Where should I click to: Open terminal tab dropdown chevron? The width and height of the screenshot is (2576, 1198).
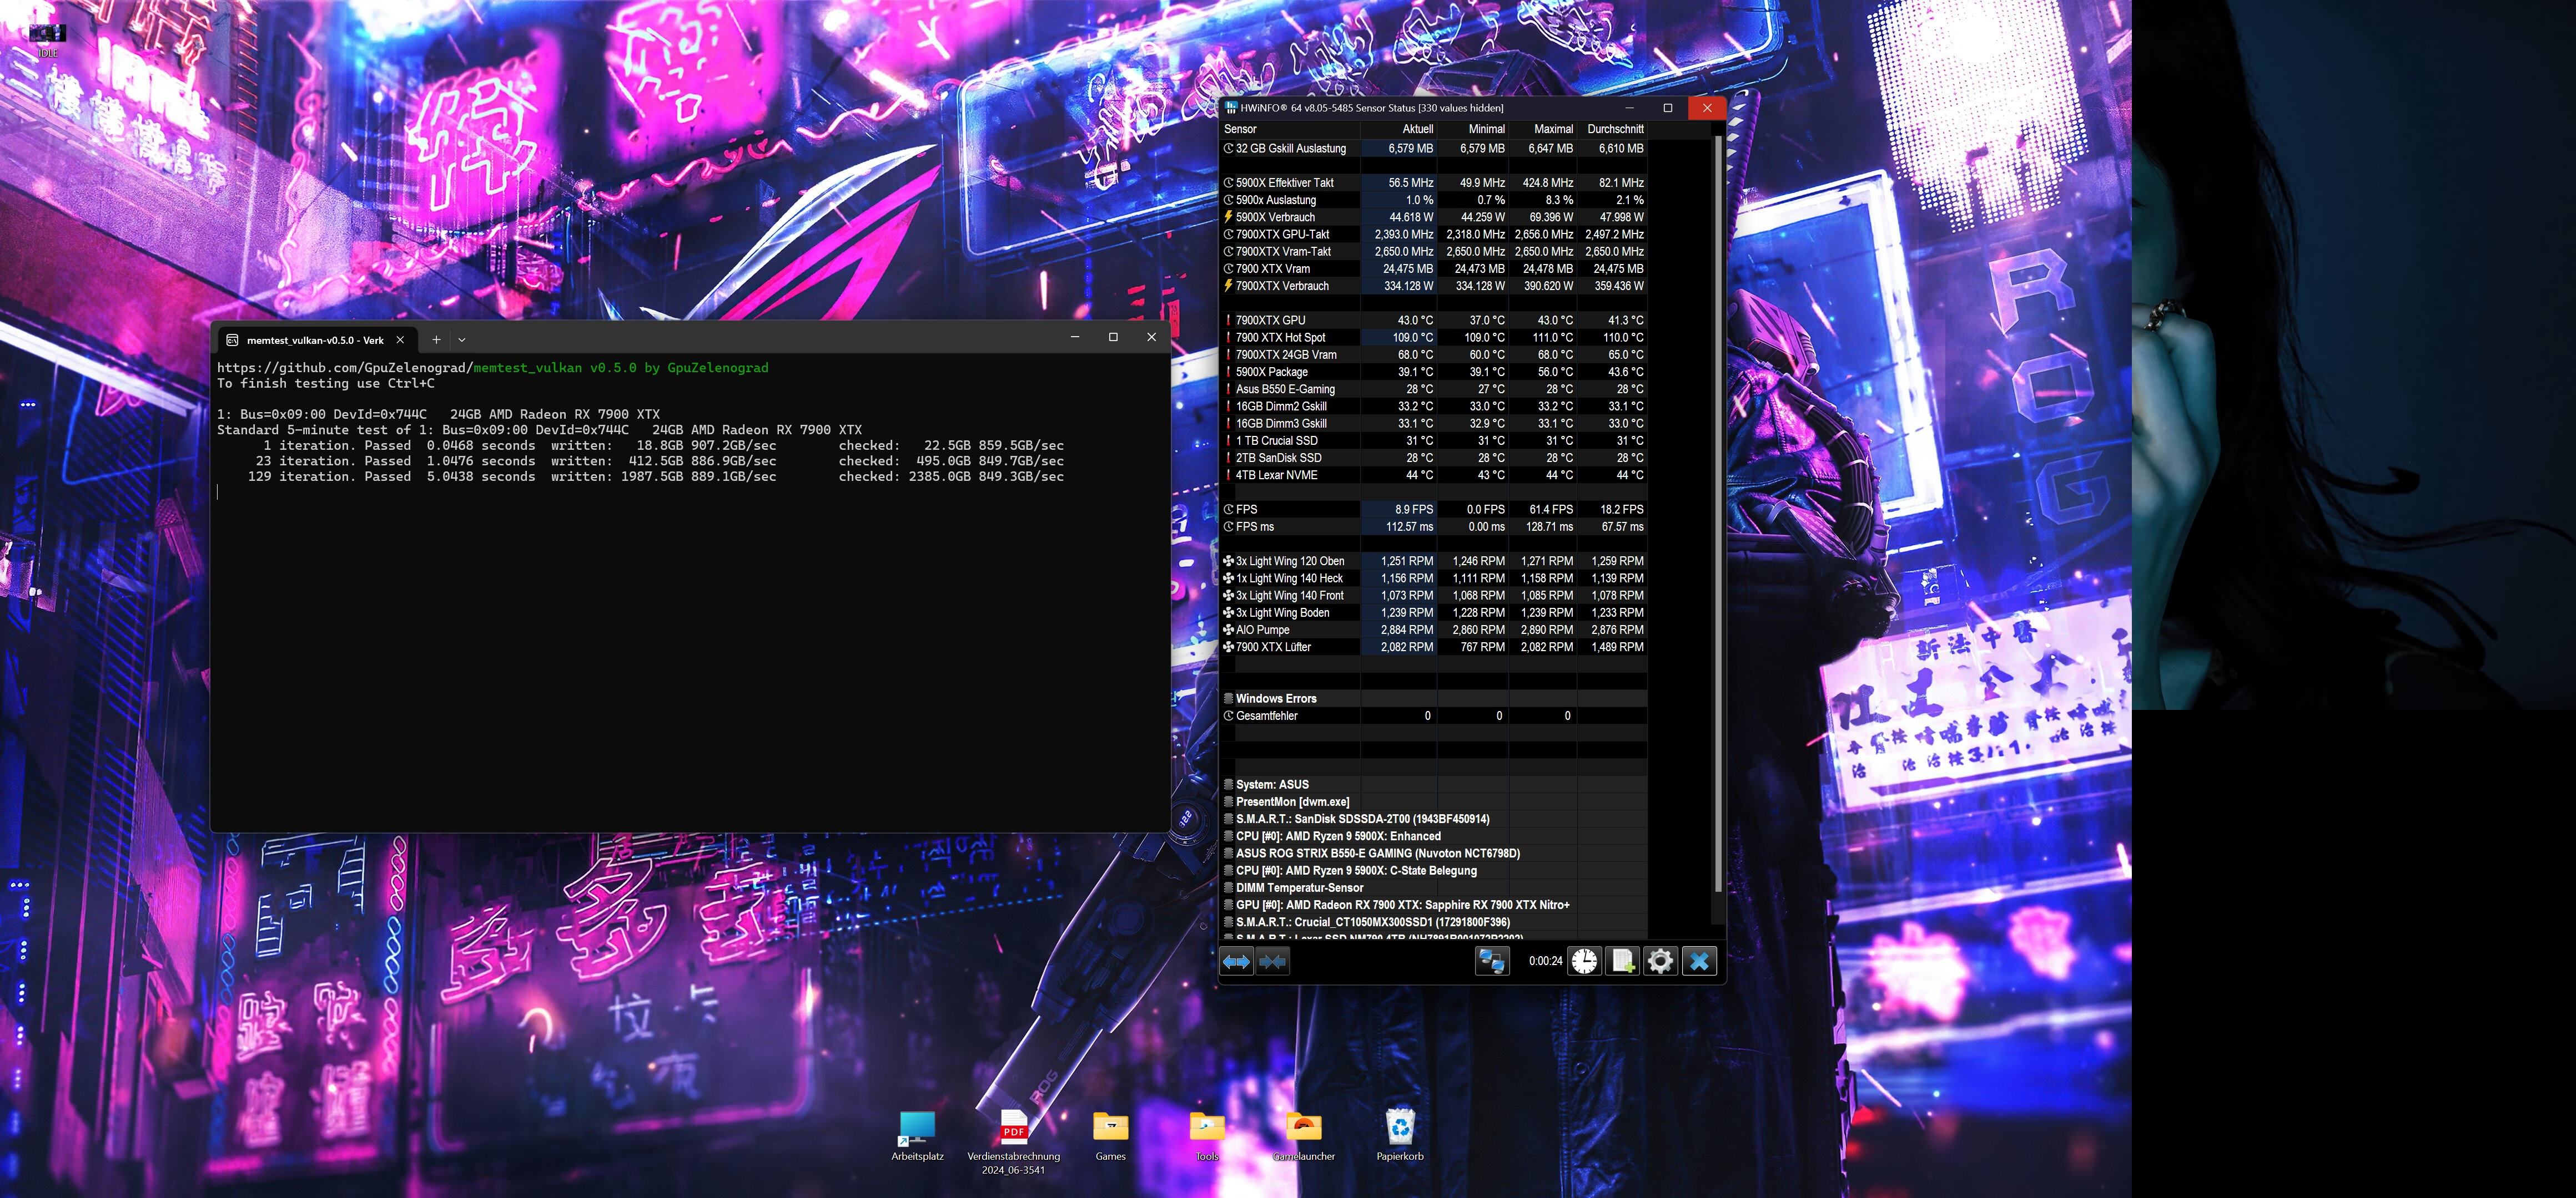(x=462, y=340)
